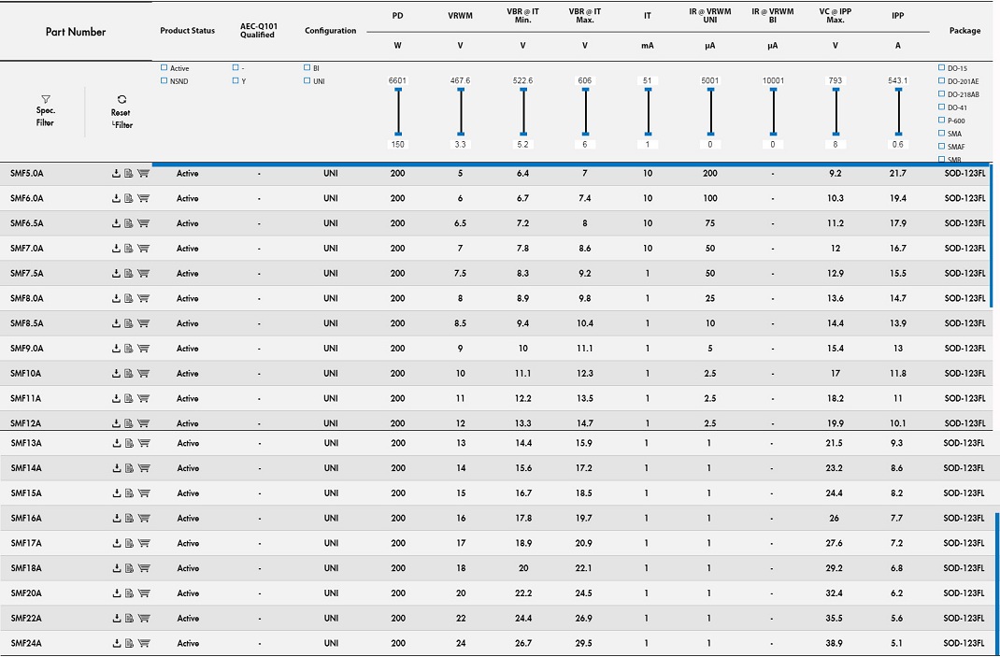Click the Reset Filter refresh icon

point(121,99)
